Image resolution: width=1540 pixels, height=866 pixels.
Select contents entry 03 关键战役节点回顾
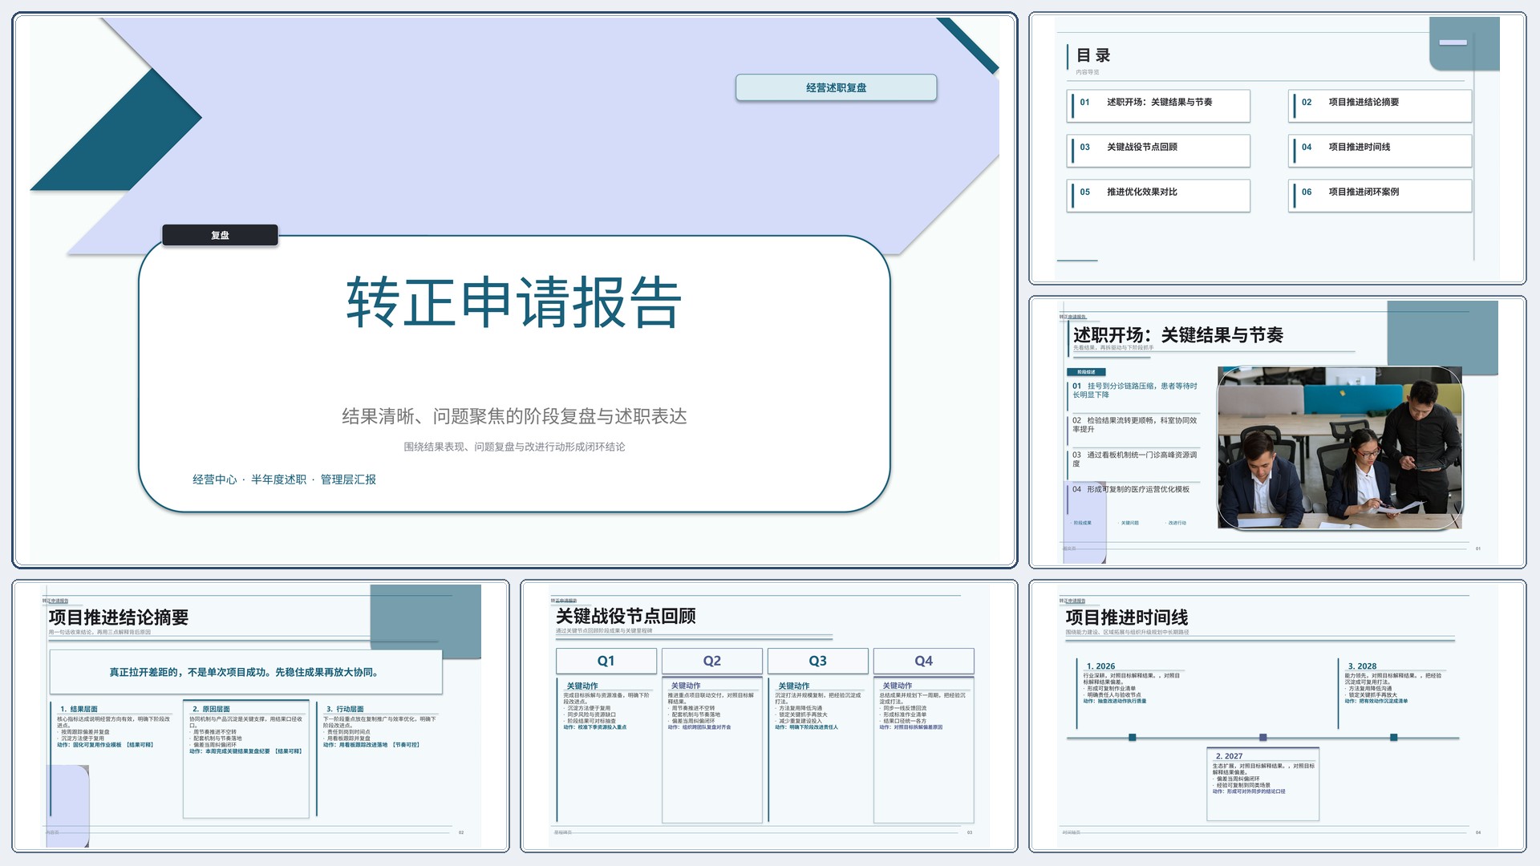coord(1158,151)
